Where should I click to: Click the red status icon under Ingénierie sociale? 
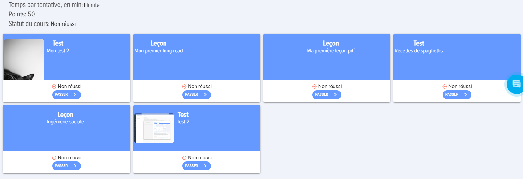coord(54,158)
